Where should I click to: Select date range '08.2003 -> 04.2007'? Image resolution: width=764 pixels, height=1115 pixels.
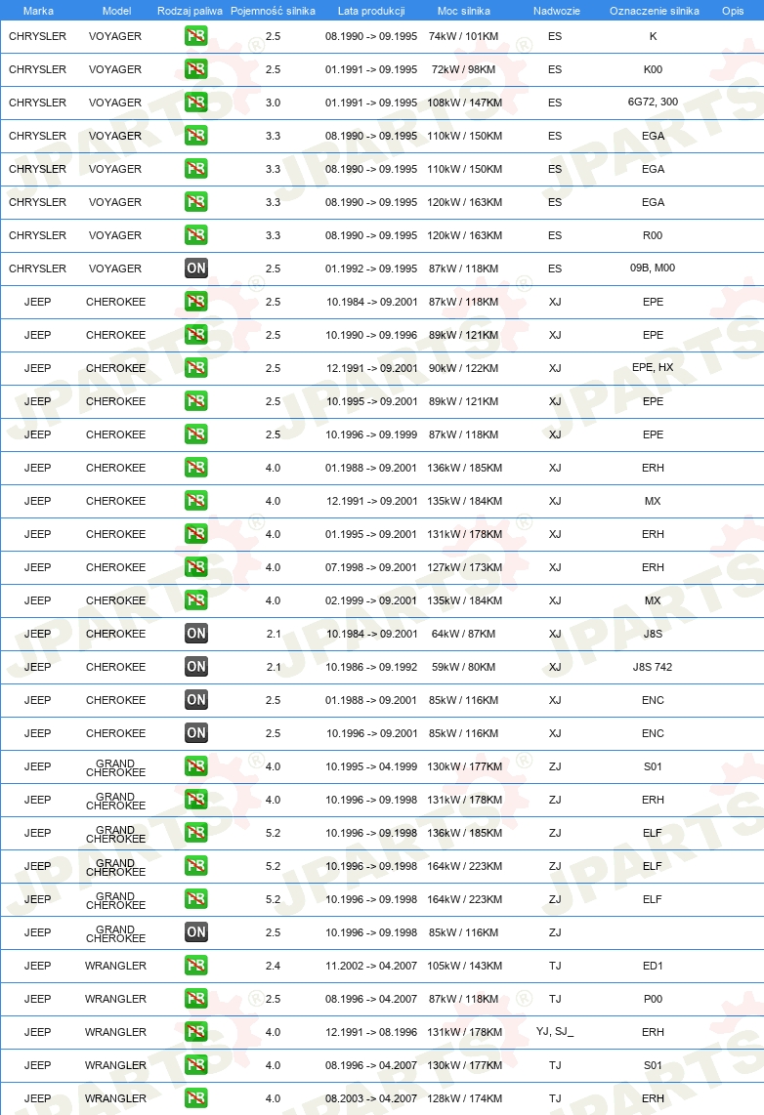pos(371,1098)
